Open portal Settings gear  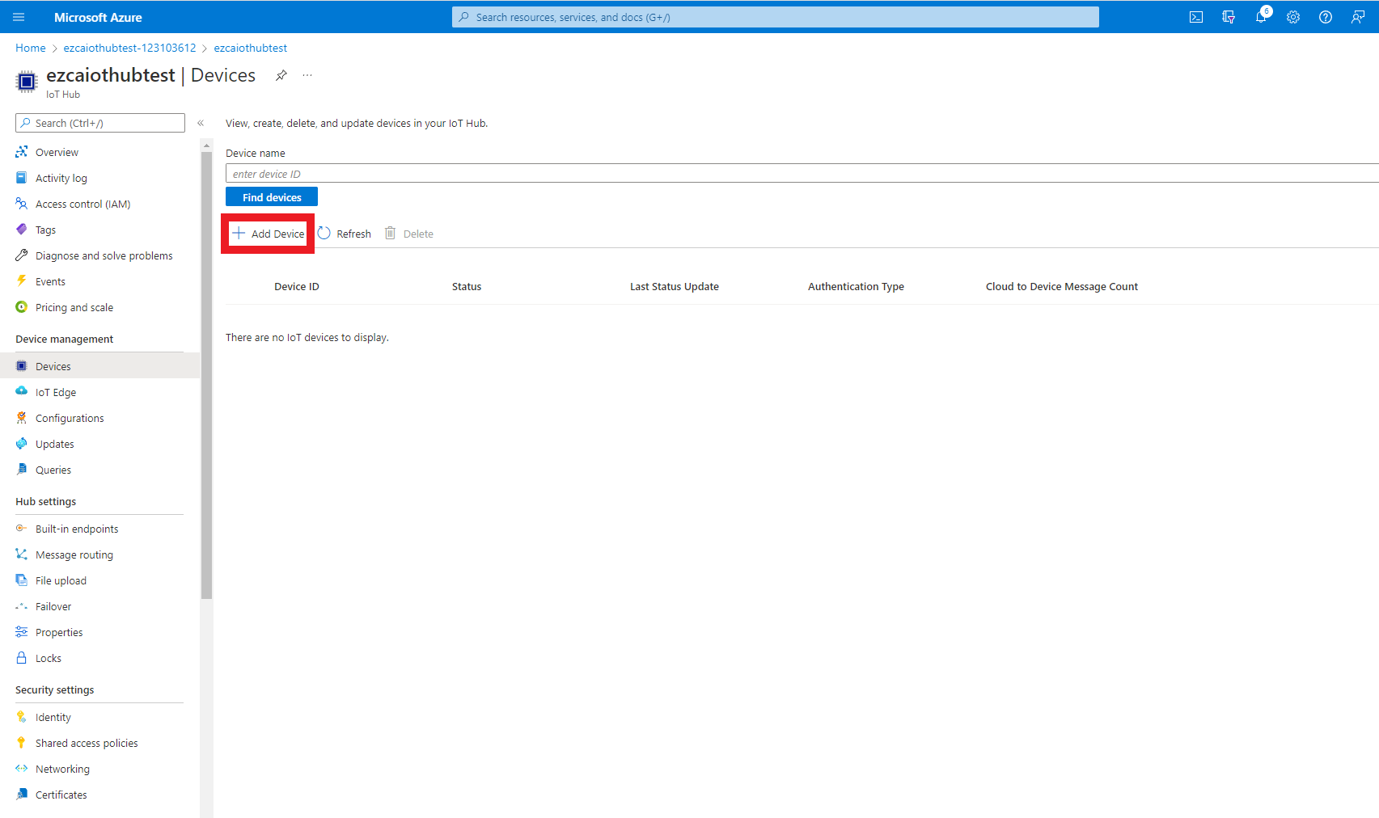(x=1293, y=17)
